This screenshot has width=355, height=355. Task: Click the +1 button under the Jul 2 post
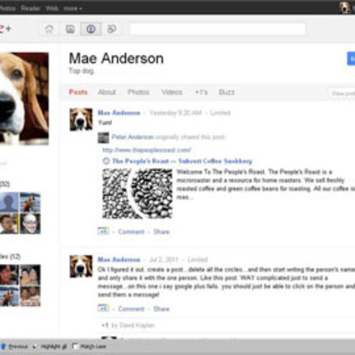coord(103,308)
